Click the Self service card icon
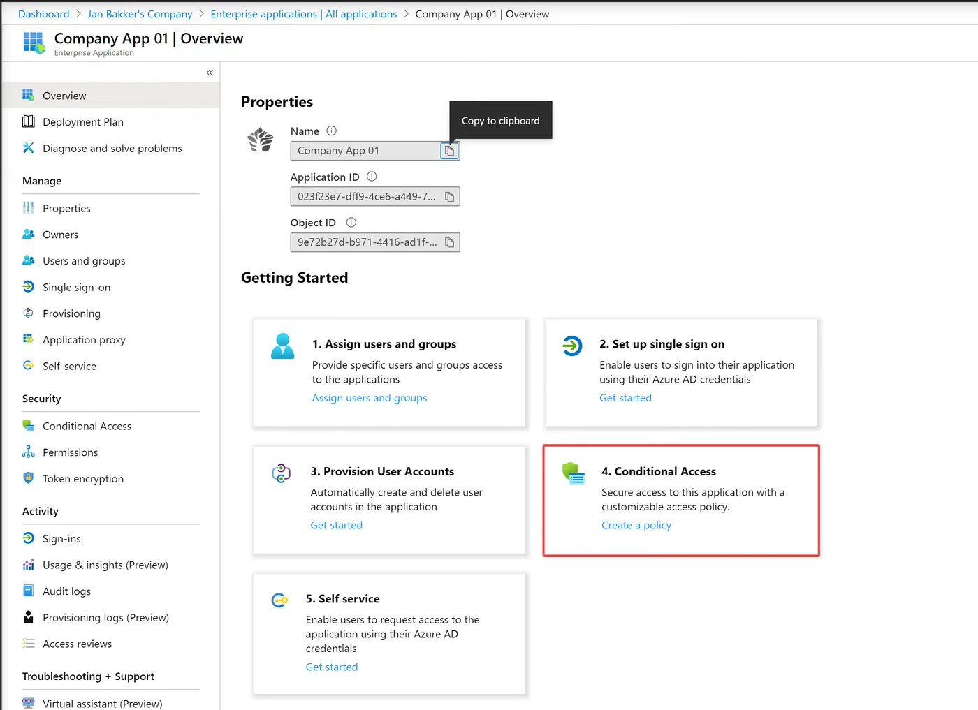The width and height of the screenshot is (978, 710). coord(279,600)
